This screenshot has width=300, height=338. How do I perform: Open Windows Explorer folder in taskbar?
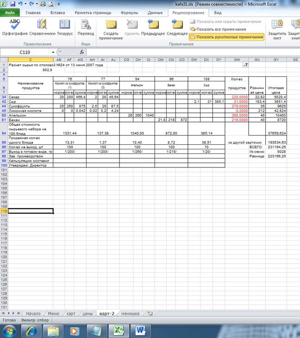coord(53,331)
